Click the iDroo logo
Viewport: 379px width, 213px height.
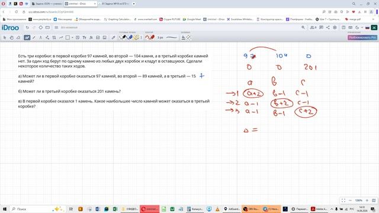pyautogui.click(x=10, y=28)
